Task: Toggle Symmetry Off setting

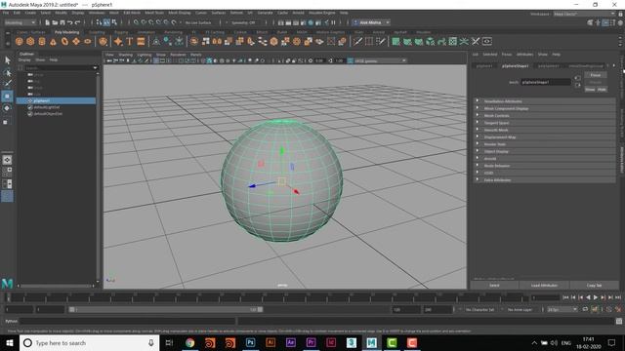Action: (x=243, y=22)
